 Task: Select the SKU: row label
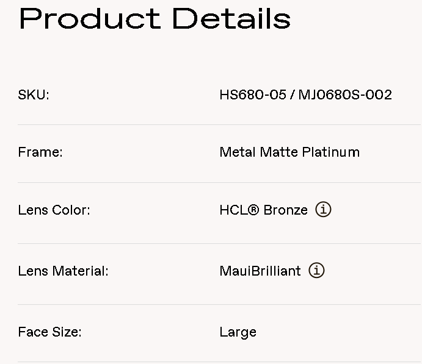point(34,95)
